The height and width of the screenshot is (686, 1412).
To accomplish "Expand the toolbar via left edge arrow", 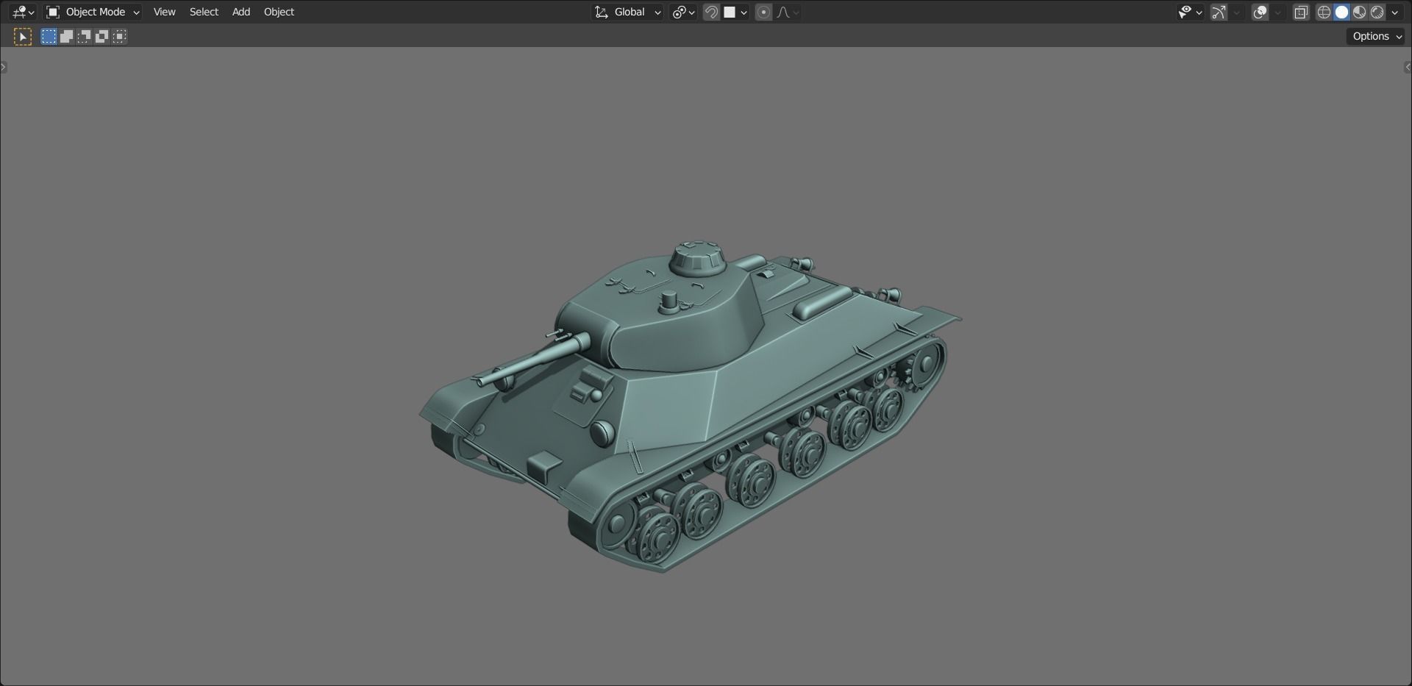I will [x=4, y=67].
